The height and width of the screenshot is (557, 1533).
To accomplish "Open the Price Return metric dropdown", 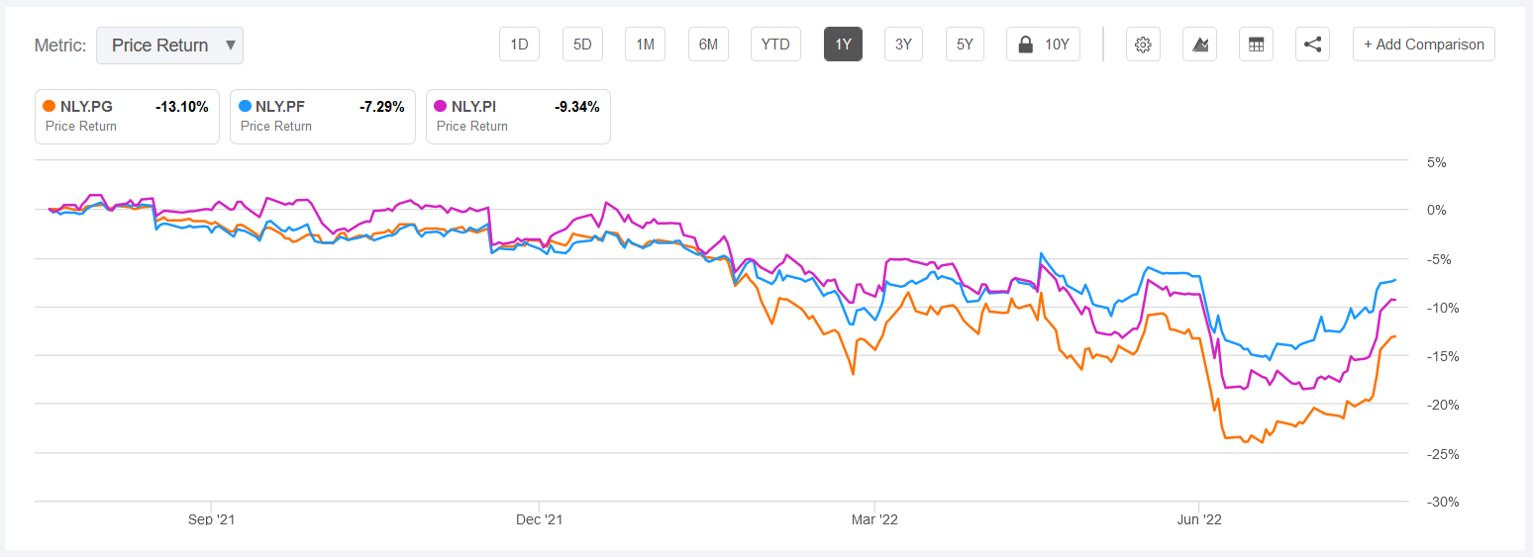I will pos(169,46).
